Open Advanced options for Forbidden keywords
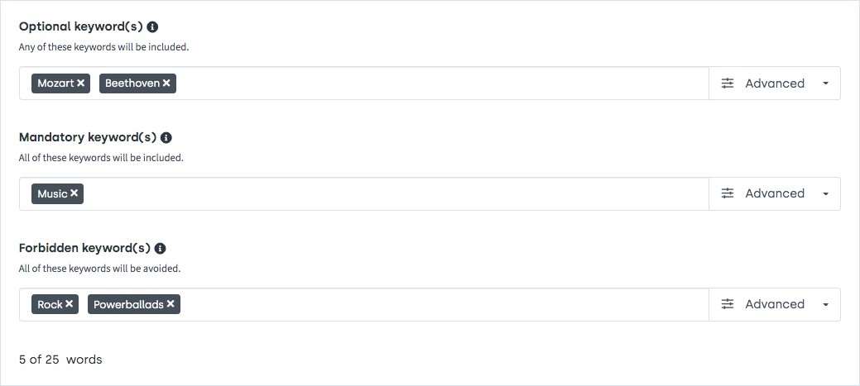The width and height of the screenshot is (860, 386). pyautogui.click(x=775, y=304)
